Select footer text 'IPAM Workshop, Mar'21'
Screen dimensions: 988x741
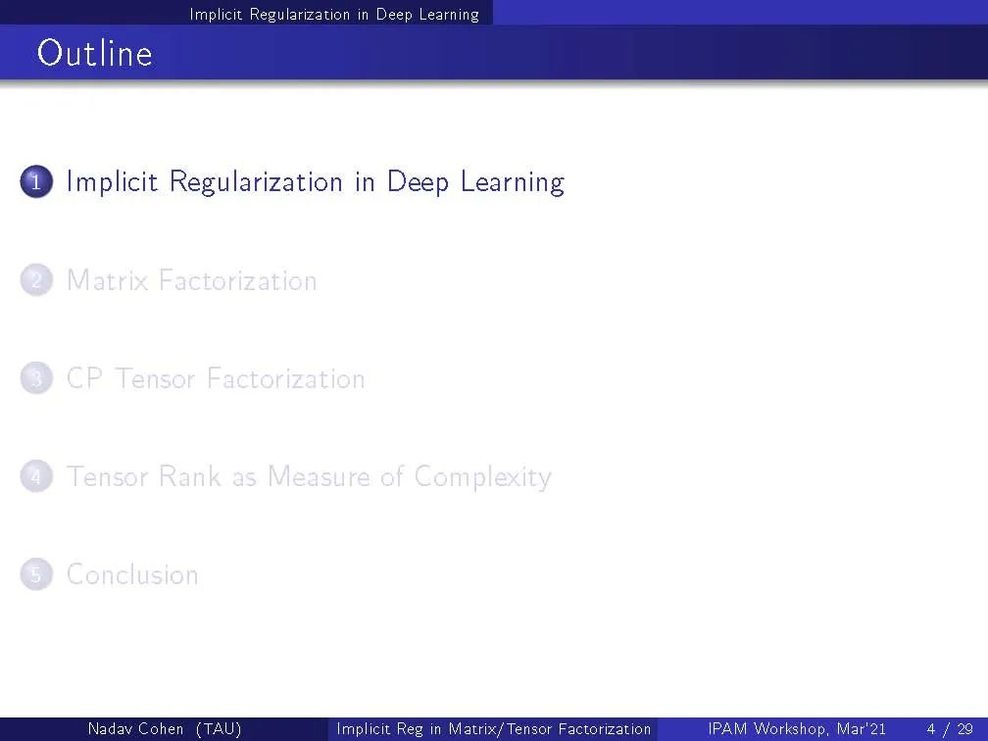797,729
